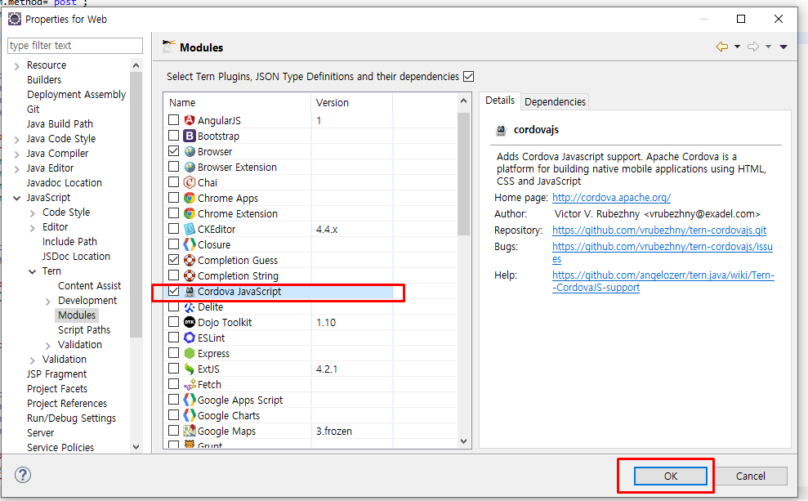Go back with the yellow arrow
Screen dimensions: 808x501
[x=722, y=47]
